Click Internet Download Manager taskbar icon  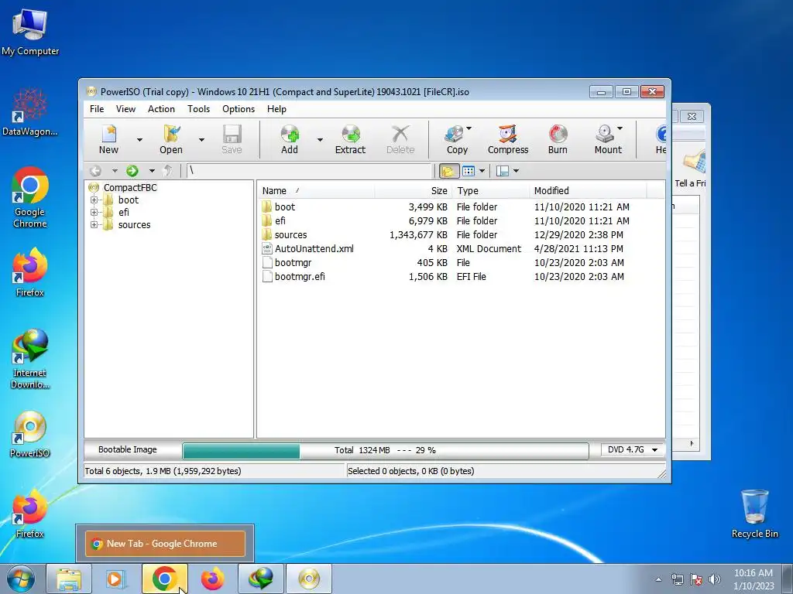[x=260, y=579]
